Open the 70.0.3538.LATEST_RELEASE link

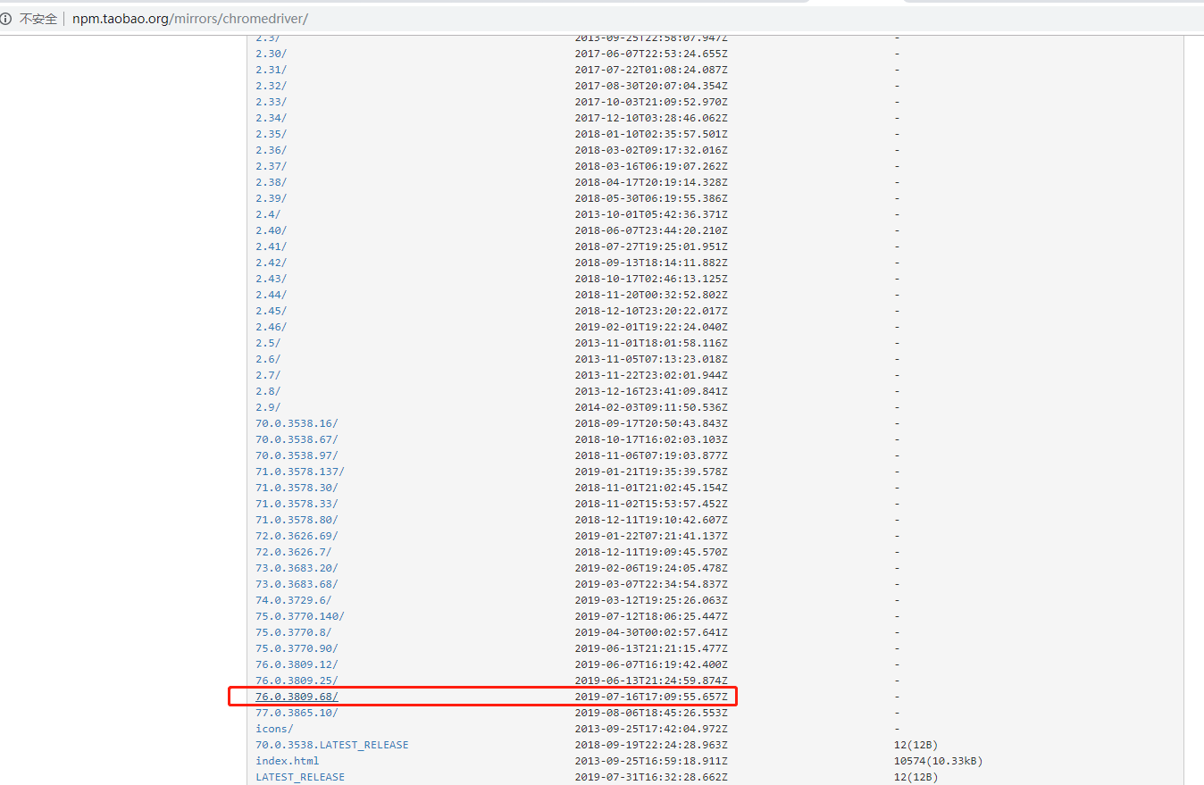coord(332,744)
